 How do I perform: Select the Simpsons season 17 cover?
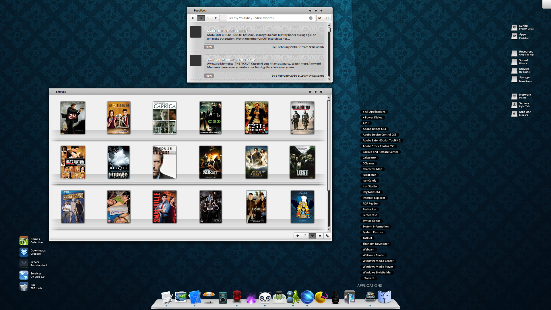[x=302, y=207]
